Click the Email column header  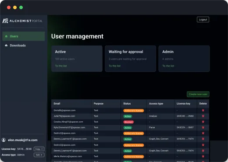click(x=57, y=103)
